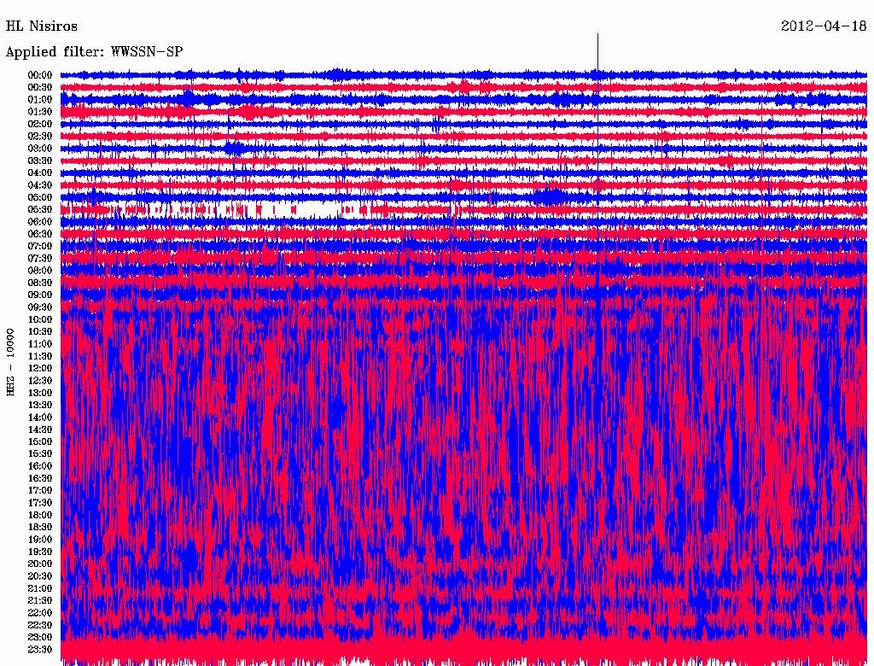Screen dimensions: 874x666
Task: Pick the 16:00 row time label
Action: tap(39, 466)
